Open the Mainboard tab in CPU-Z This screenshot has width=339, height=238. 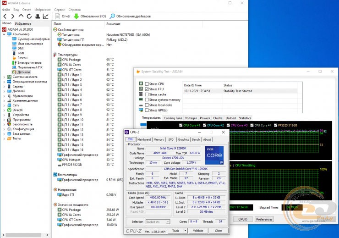(x=144, y=139)
